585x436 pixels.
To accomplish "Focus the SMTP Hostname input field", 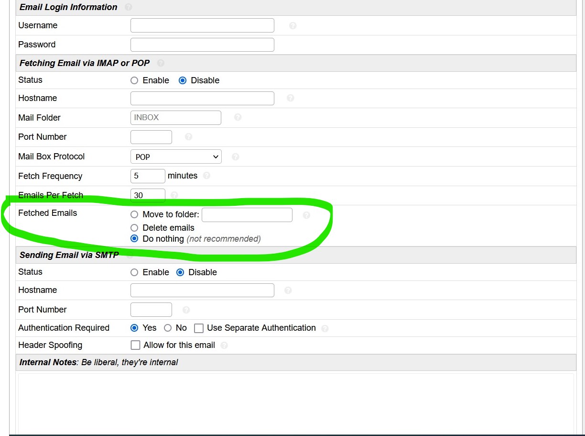I will click(x=202, y=290).
